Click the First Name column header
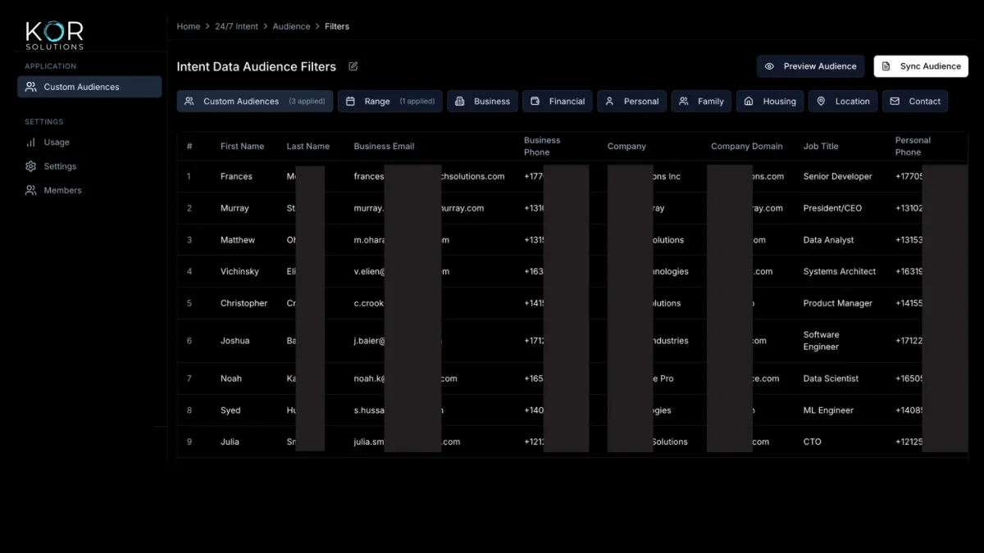This screenshot has height=553, width=984. coord(242,146)
